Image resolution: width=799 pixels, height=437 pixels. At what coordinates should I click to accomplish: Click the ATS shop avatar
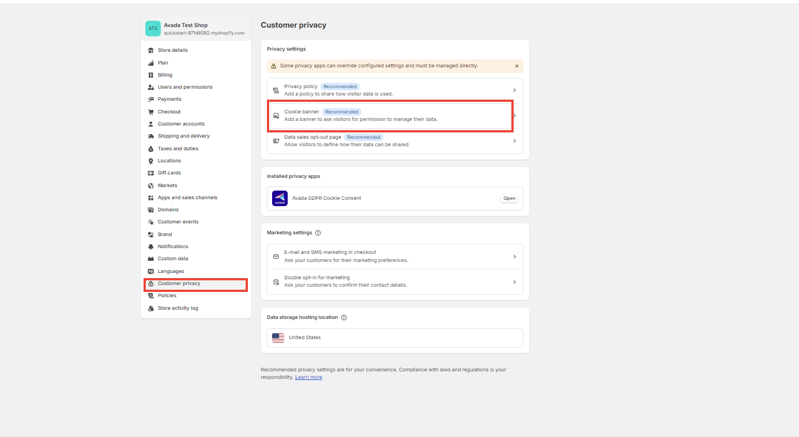pyautogui.click(x=153, y=29)
